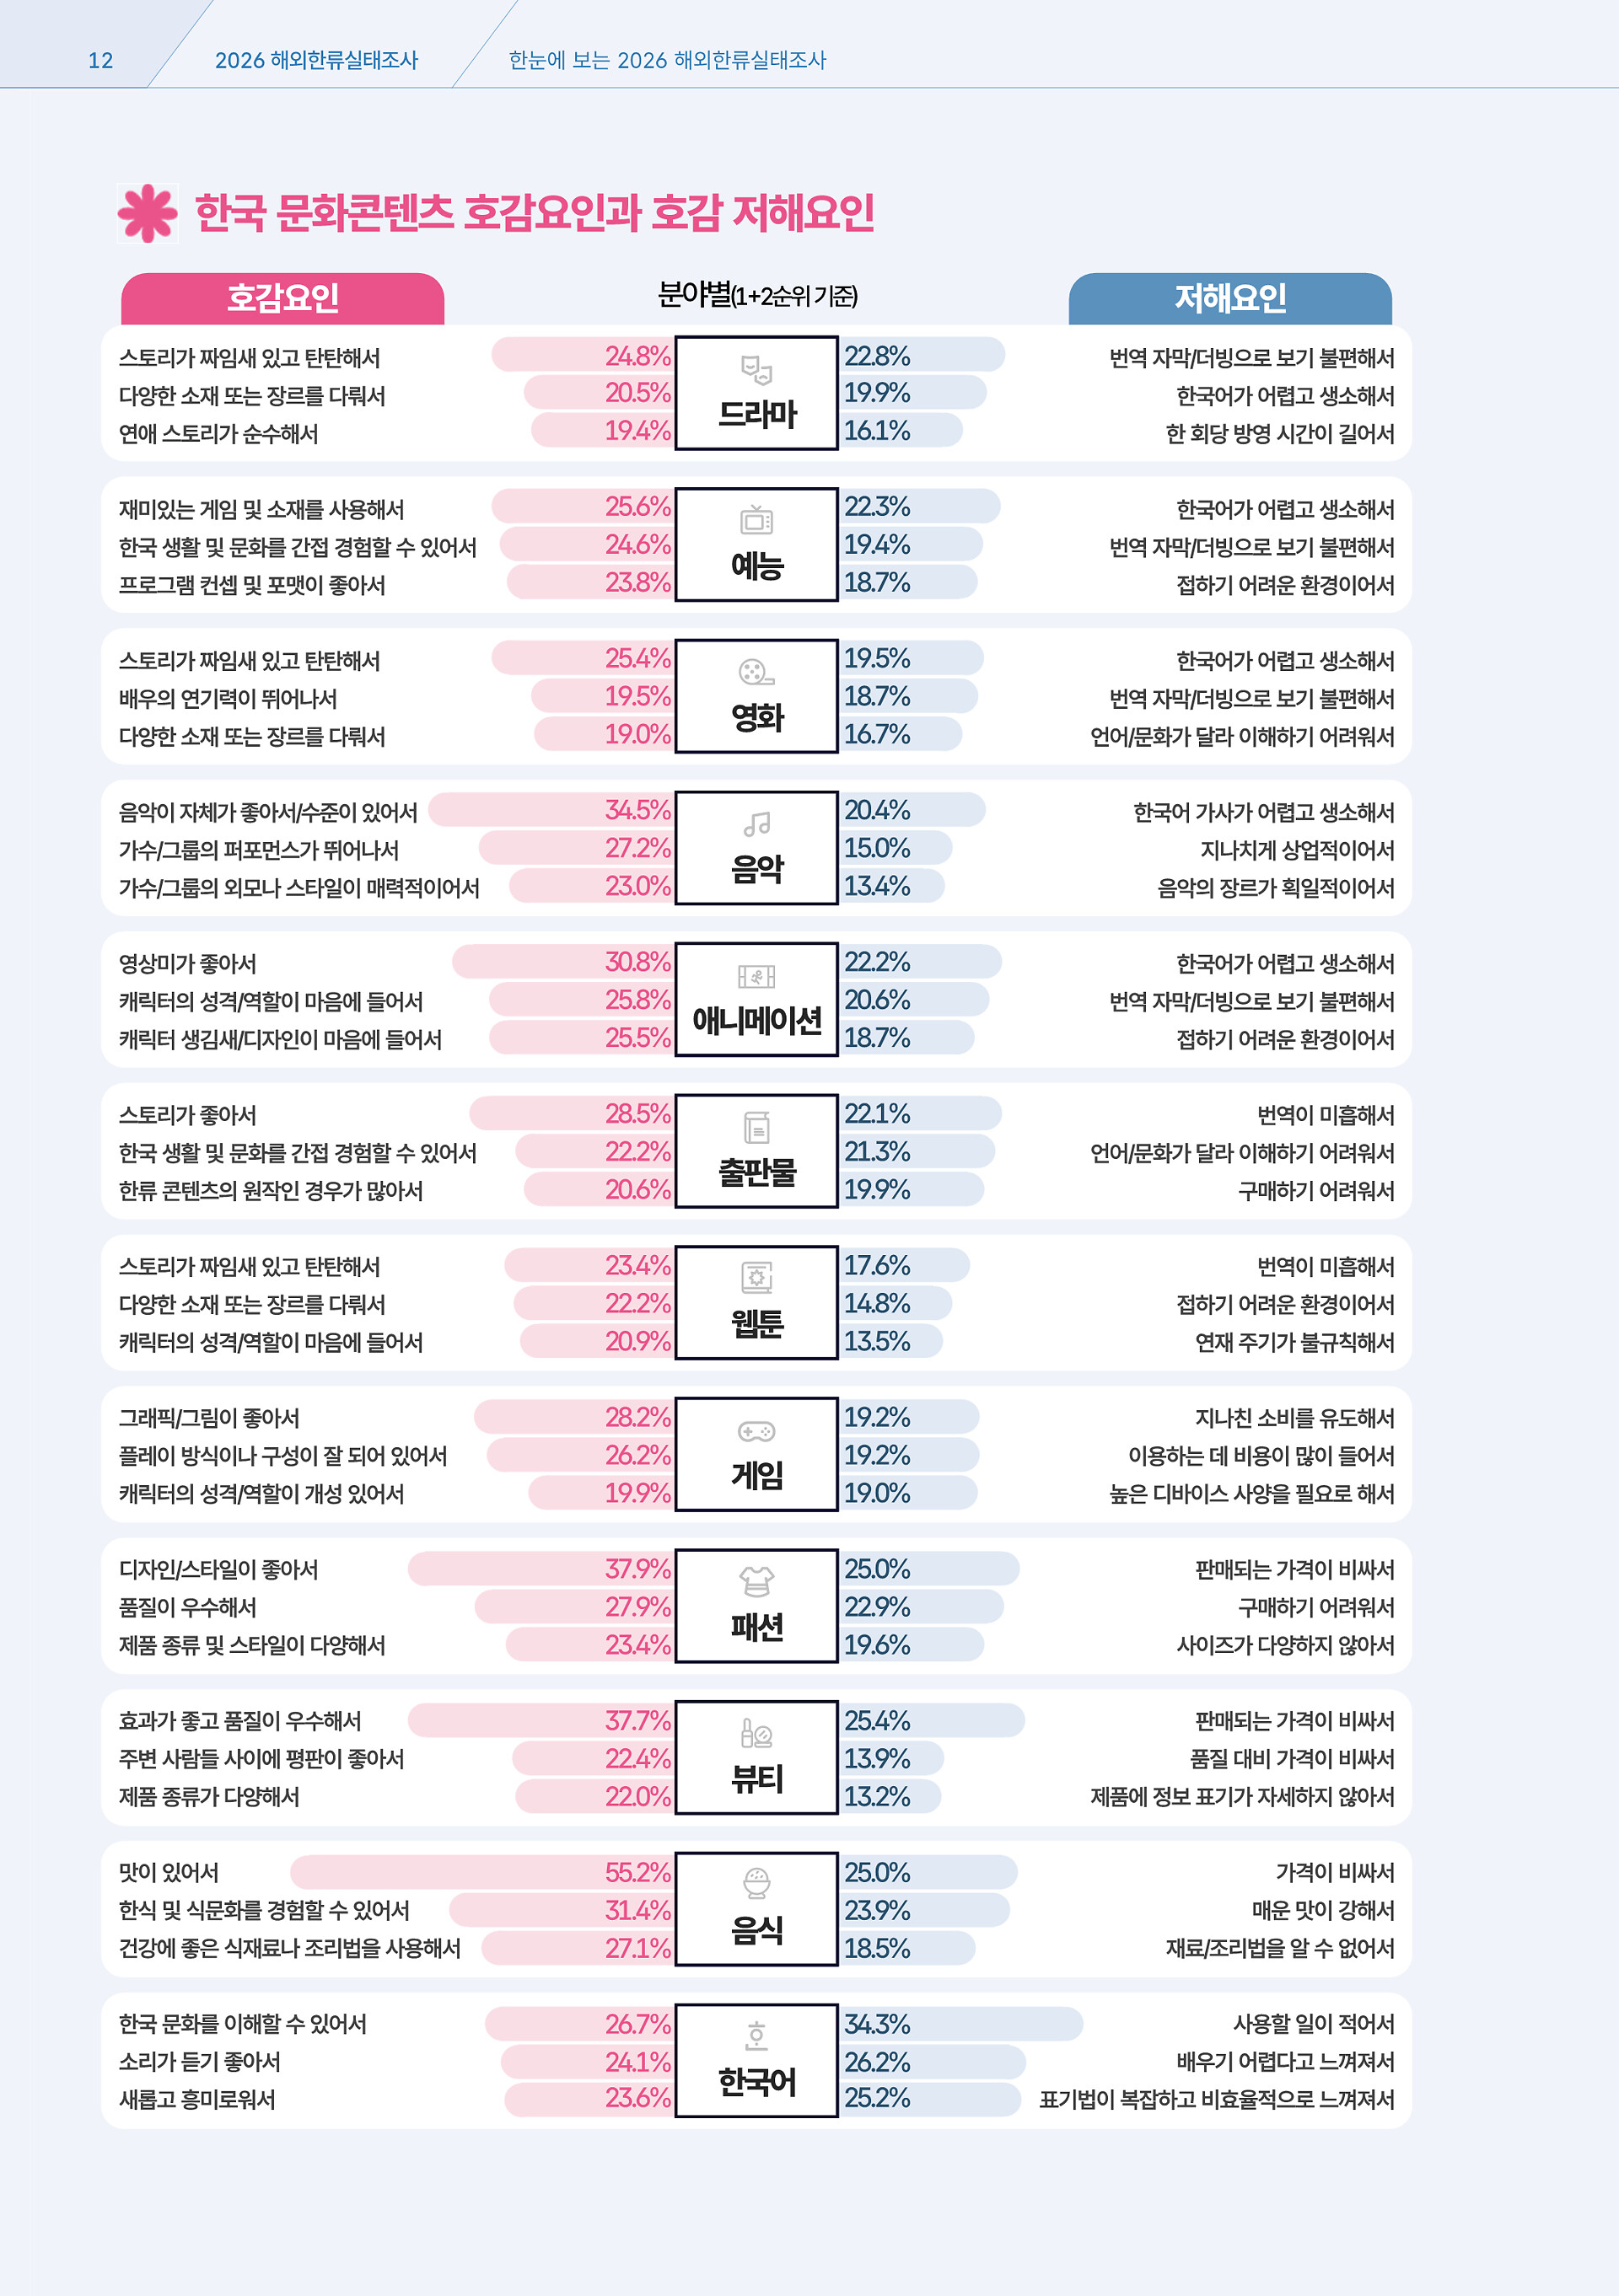Click the 한국어 category box

756,2061
